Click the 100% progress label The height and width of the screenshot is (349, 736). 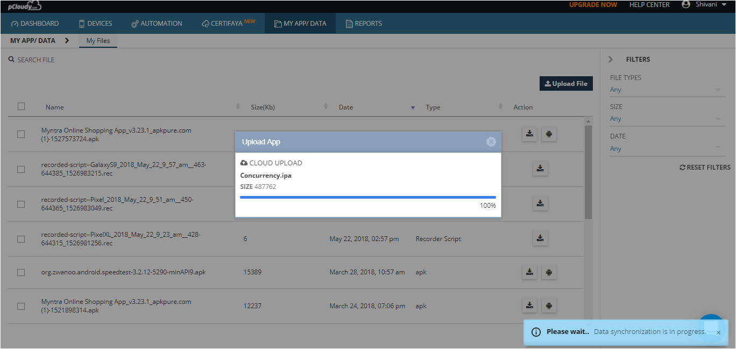pos(488,206)
